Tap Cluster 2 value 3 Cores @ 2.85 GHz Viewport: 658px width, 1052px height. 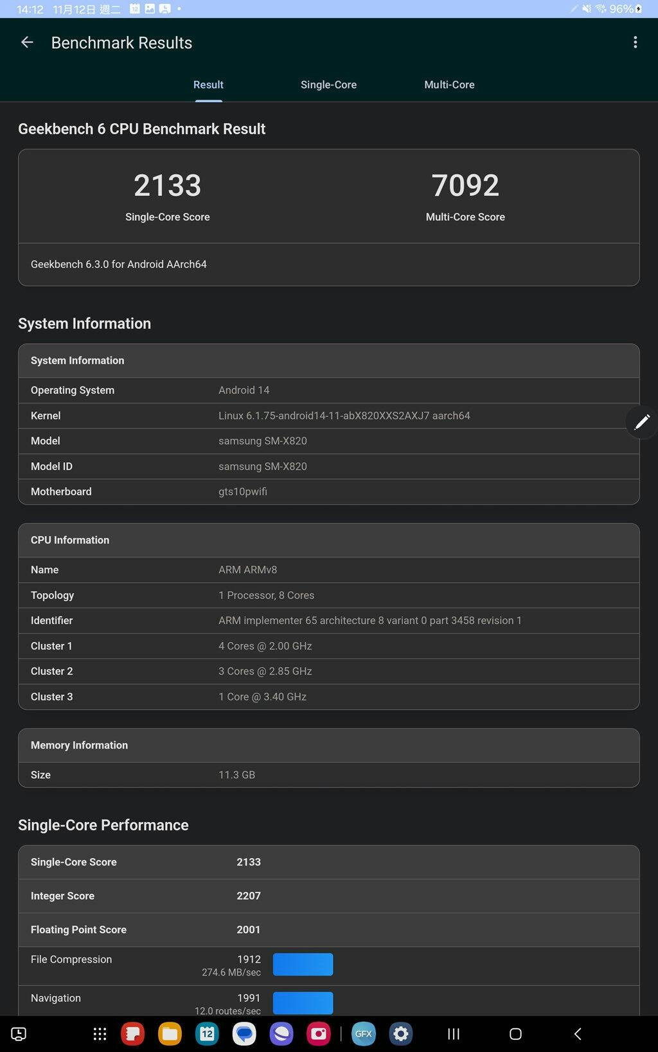point(265,672)
